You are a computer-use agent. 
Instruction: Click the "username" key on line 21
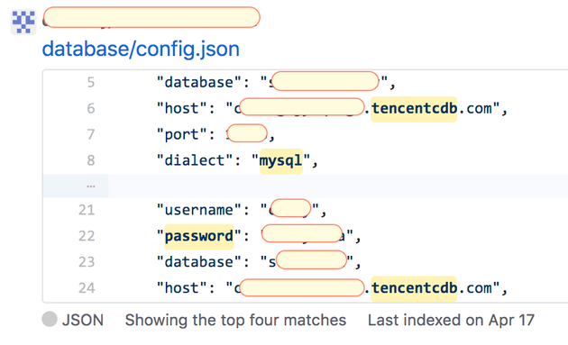pos(198,210)
